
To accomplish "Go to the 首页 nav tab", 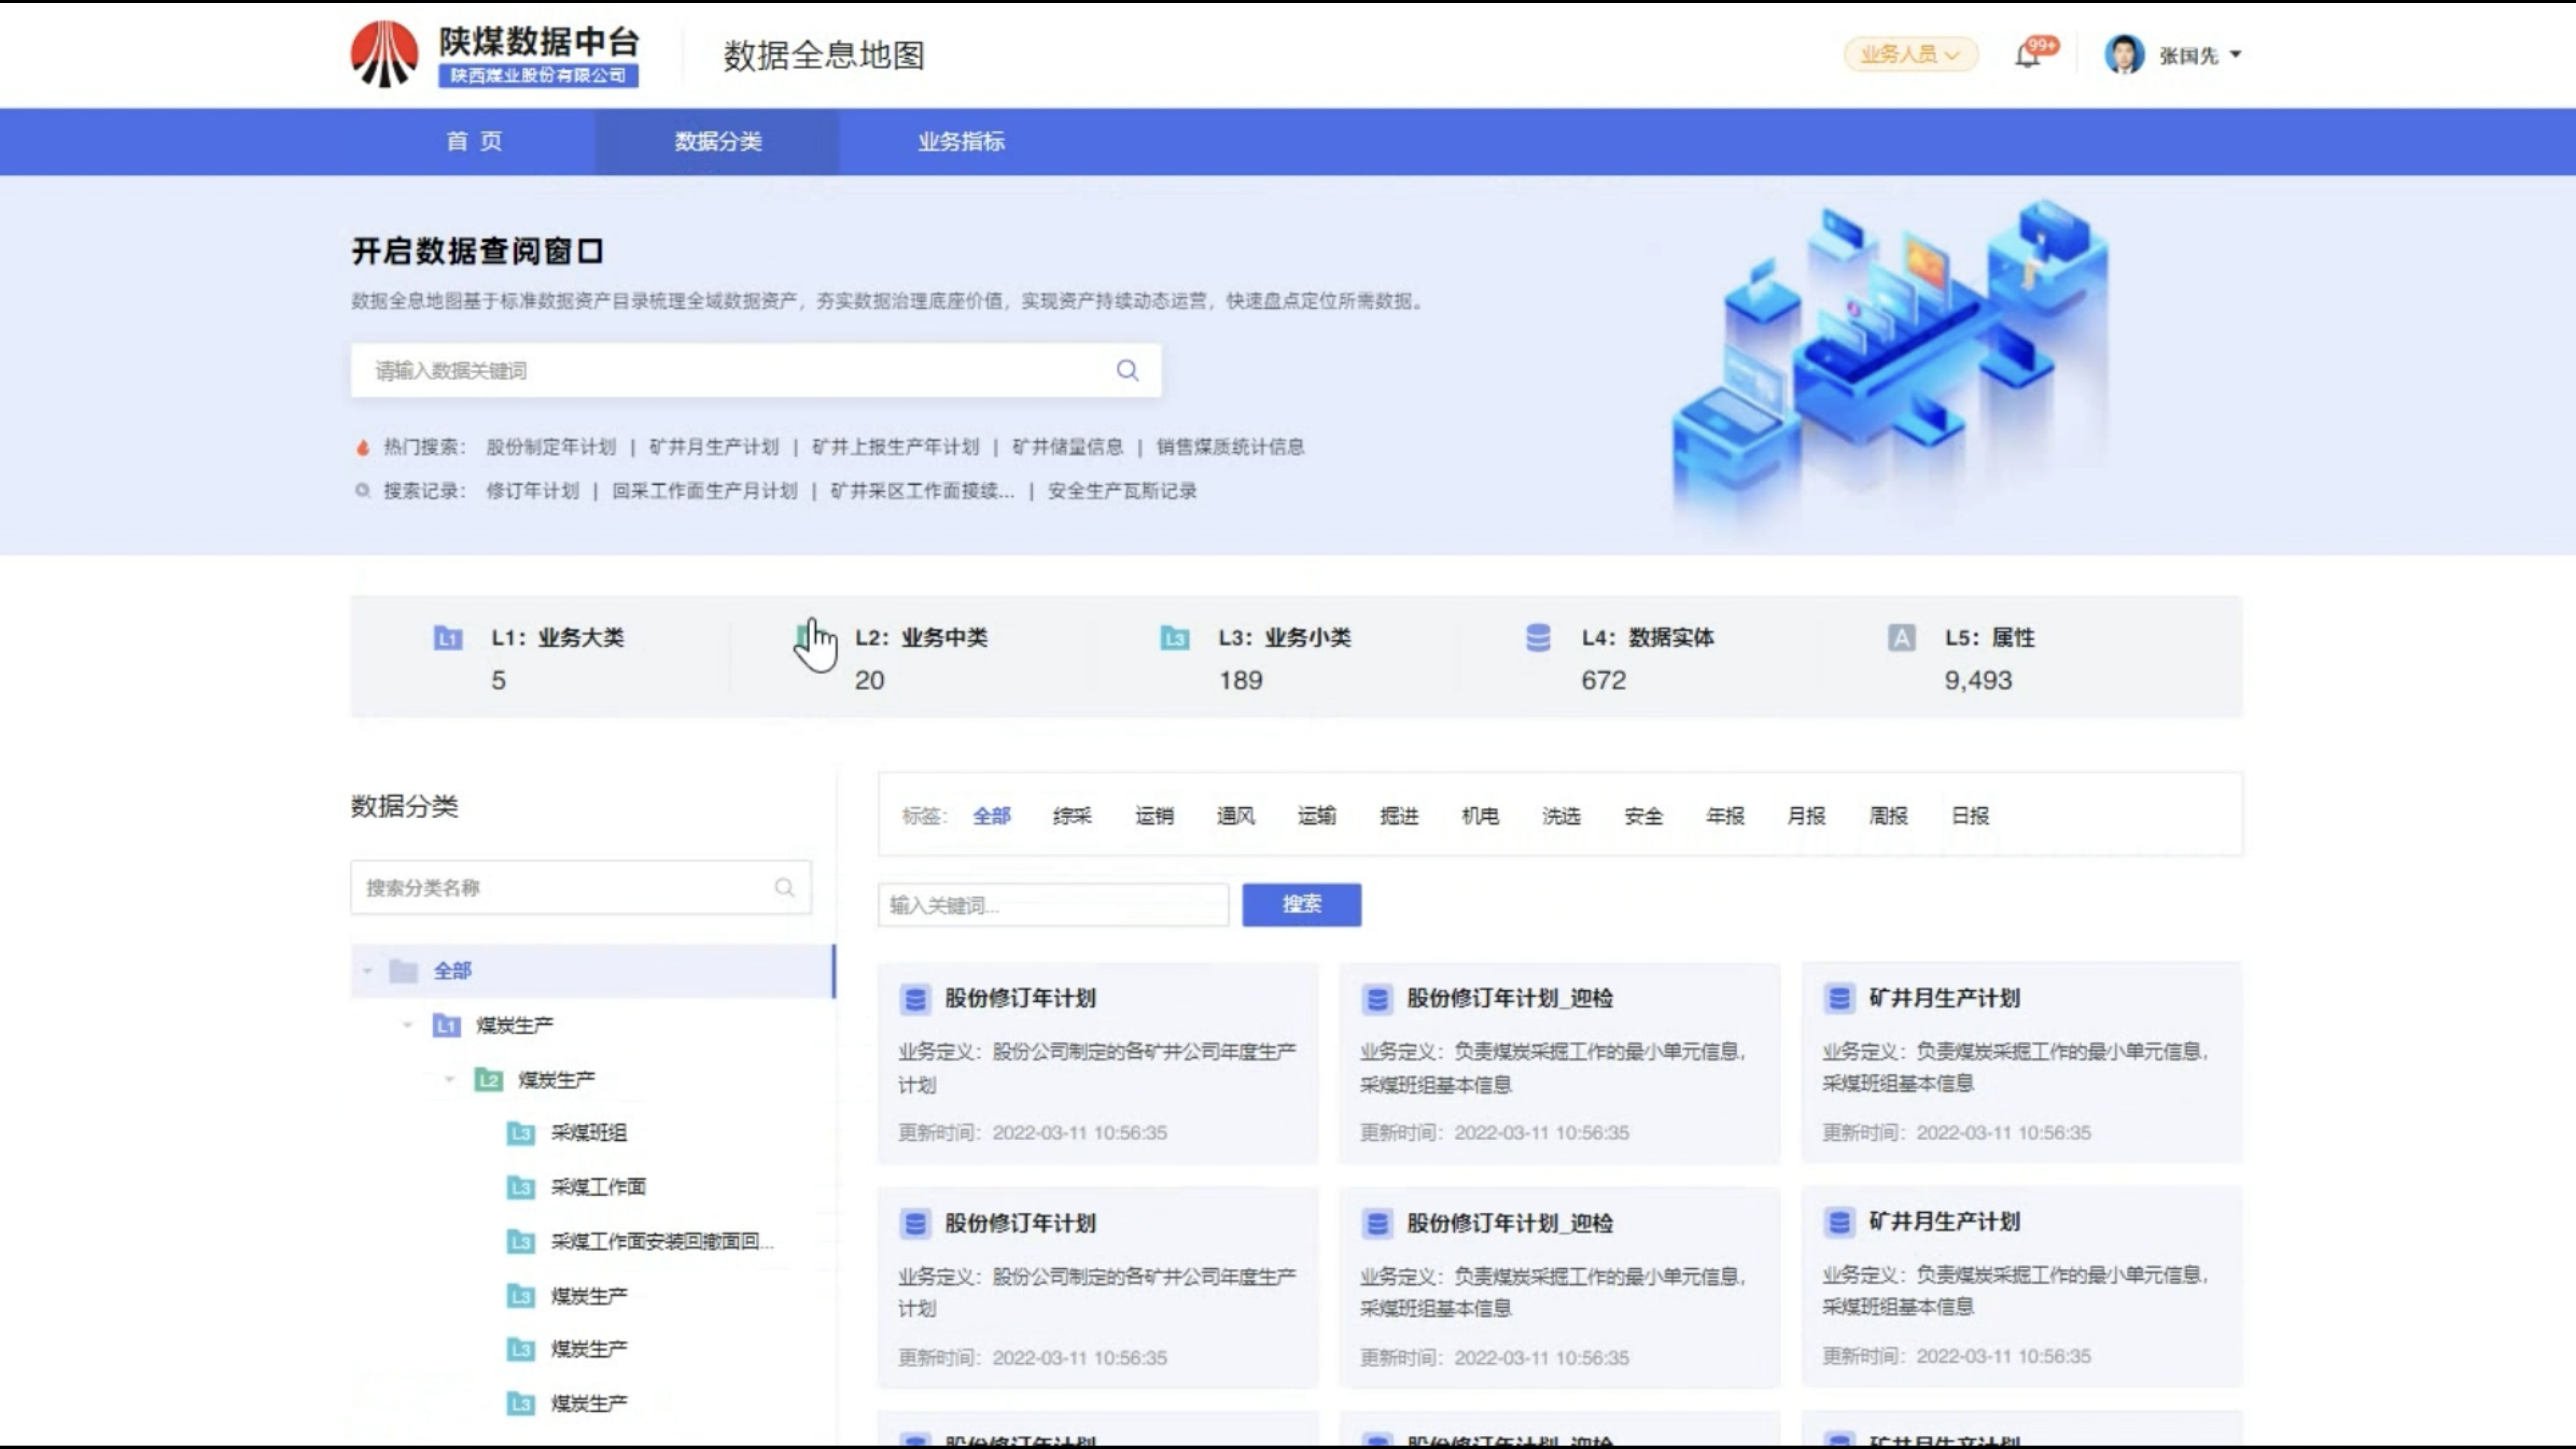I will [474, 142].
